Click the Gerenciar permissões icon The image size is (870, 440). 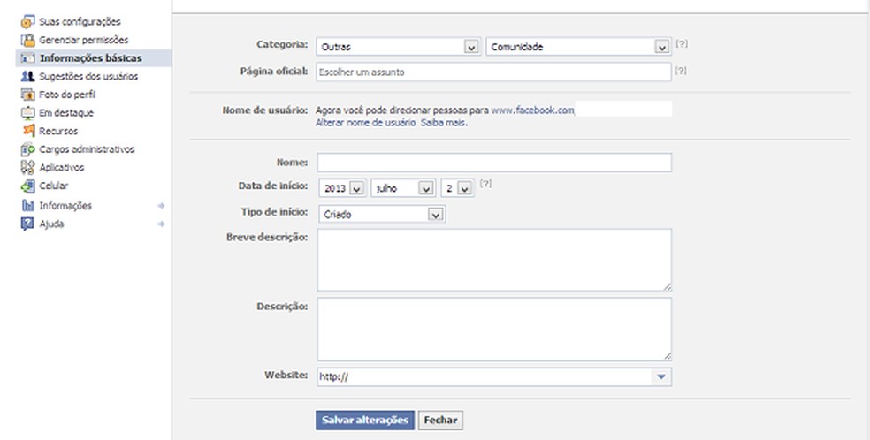click(x=27, y=41)
